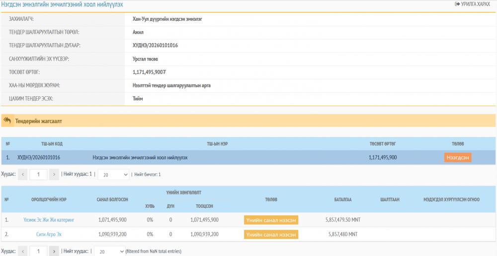The width and height of the screenshot is (497, 256).
Task: Select tender row ХУДНЭ/20260101016
Action: [x=39, y=157]
